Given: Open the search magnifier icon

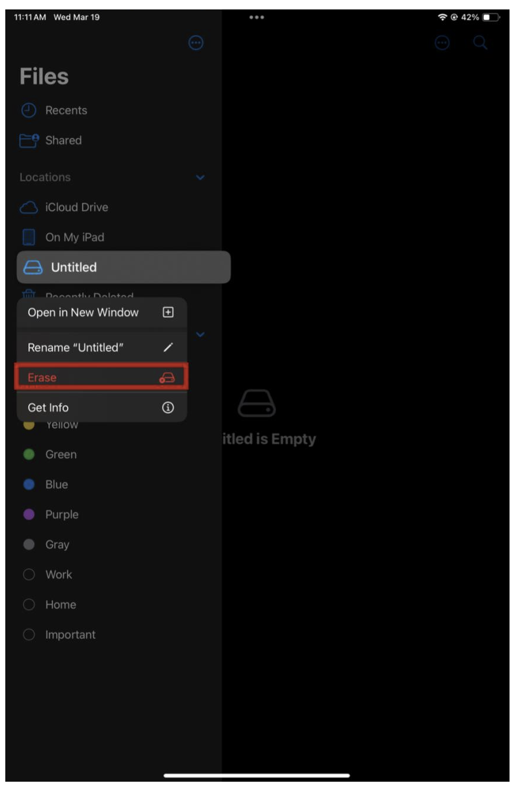Looking at the screenshot, I should click(480, 43).
